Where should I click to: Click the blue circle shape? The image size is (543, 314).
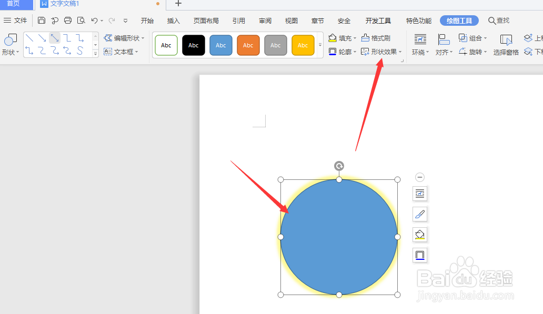[339, 237]
